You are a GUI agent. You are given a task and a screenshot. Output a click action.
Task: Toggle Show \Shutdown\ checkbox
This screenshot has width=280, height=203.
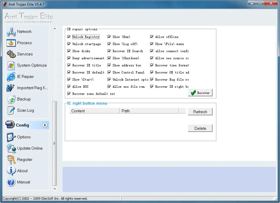click(x=109, y=58)
